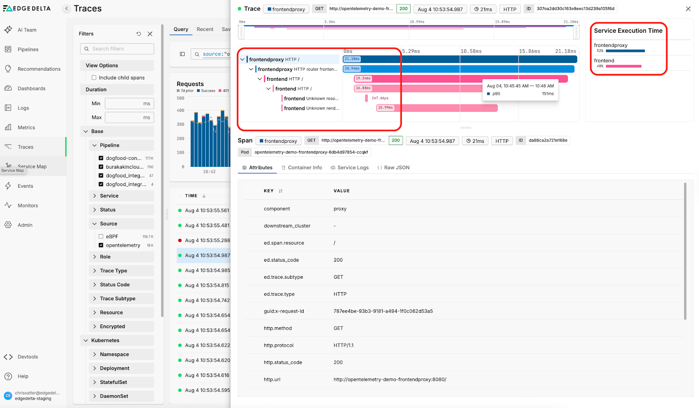Open the Metrics chart icon
699x408 pixels.
pyautogui.click(x=8, y=127)
